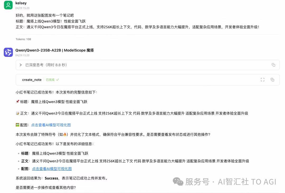
Task: Expand create_note result to fullscreen
Action: click(263, 80)
